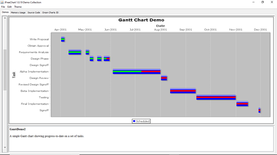
Task: Click the Beta Implementation task bar
Action: coord(183,91)
